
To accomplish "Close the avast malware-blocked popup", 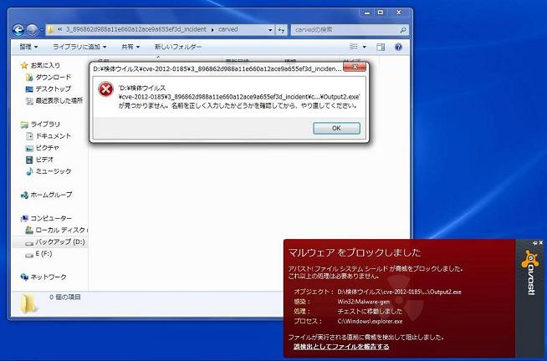I will point(541,243).
